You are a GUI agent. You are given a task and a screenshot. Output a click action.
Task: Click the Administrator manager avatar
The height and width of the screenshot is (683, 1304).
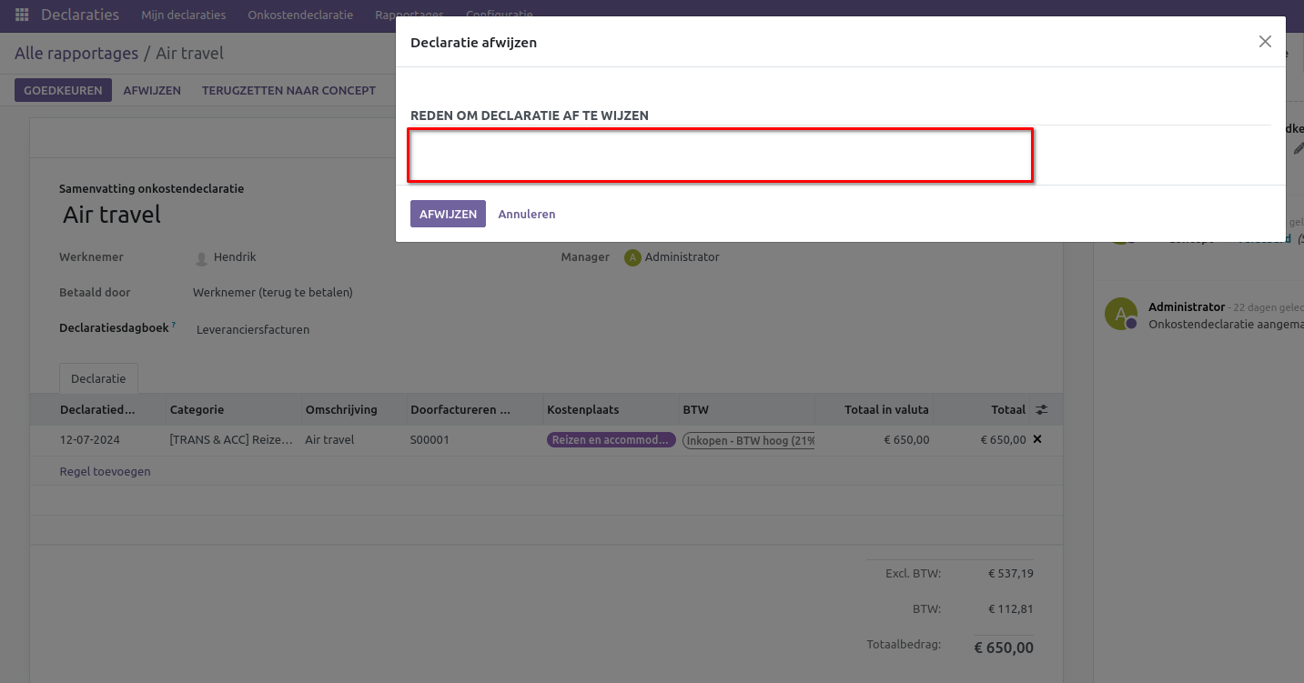pyautogui.click(x=632, y=257)
